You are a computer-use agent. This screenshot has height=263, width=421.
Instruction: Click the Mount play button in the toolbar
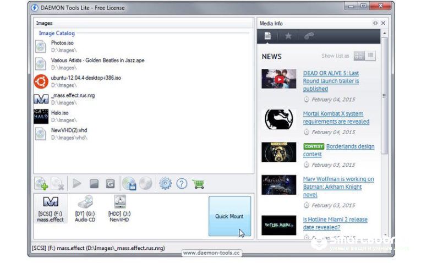(77, 184)
